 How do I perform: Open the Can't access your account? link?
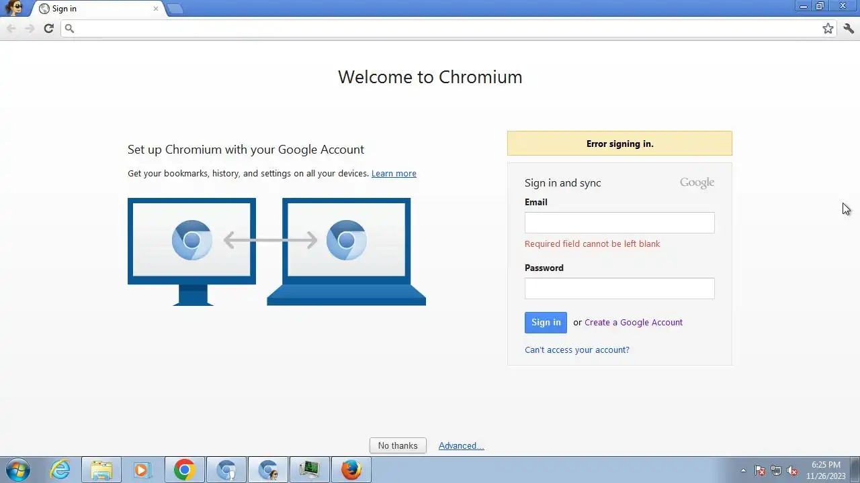click(577, 350)
